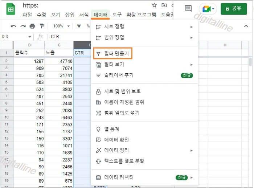Open the 수정 menu
254x188 pixels.
tap(41, 15)
